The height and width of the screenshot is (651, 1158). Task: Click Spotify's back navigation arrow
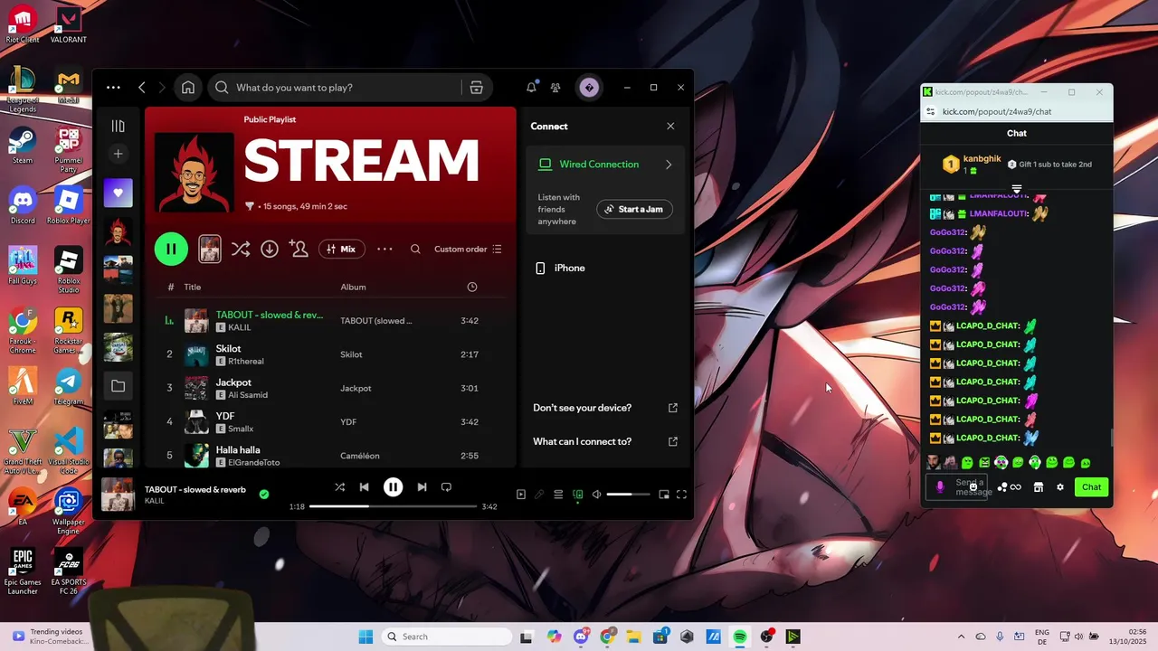[x=142, y=88]
